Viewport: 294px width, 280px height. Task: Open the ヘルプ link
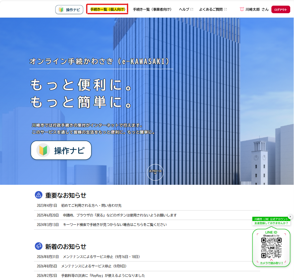[x=184, y=9]
